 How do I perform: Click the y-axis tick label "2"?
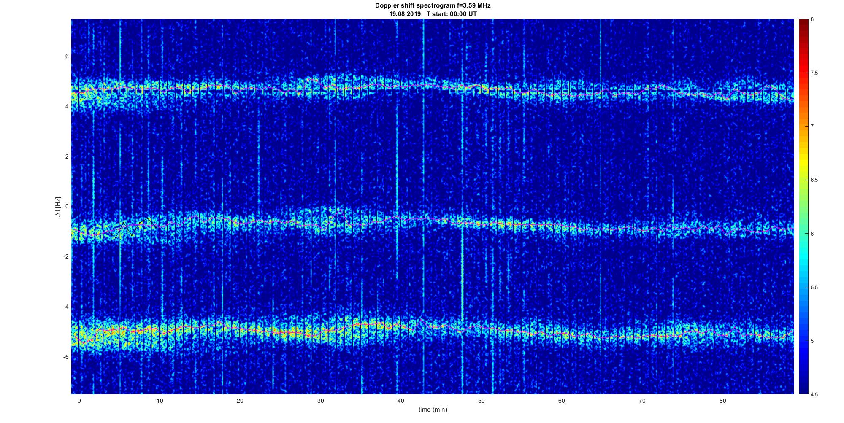click(67, 156)
